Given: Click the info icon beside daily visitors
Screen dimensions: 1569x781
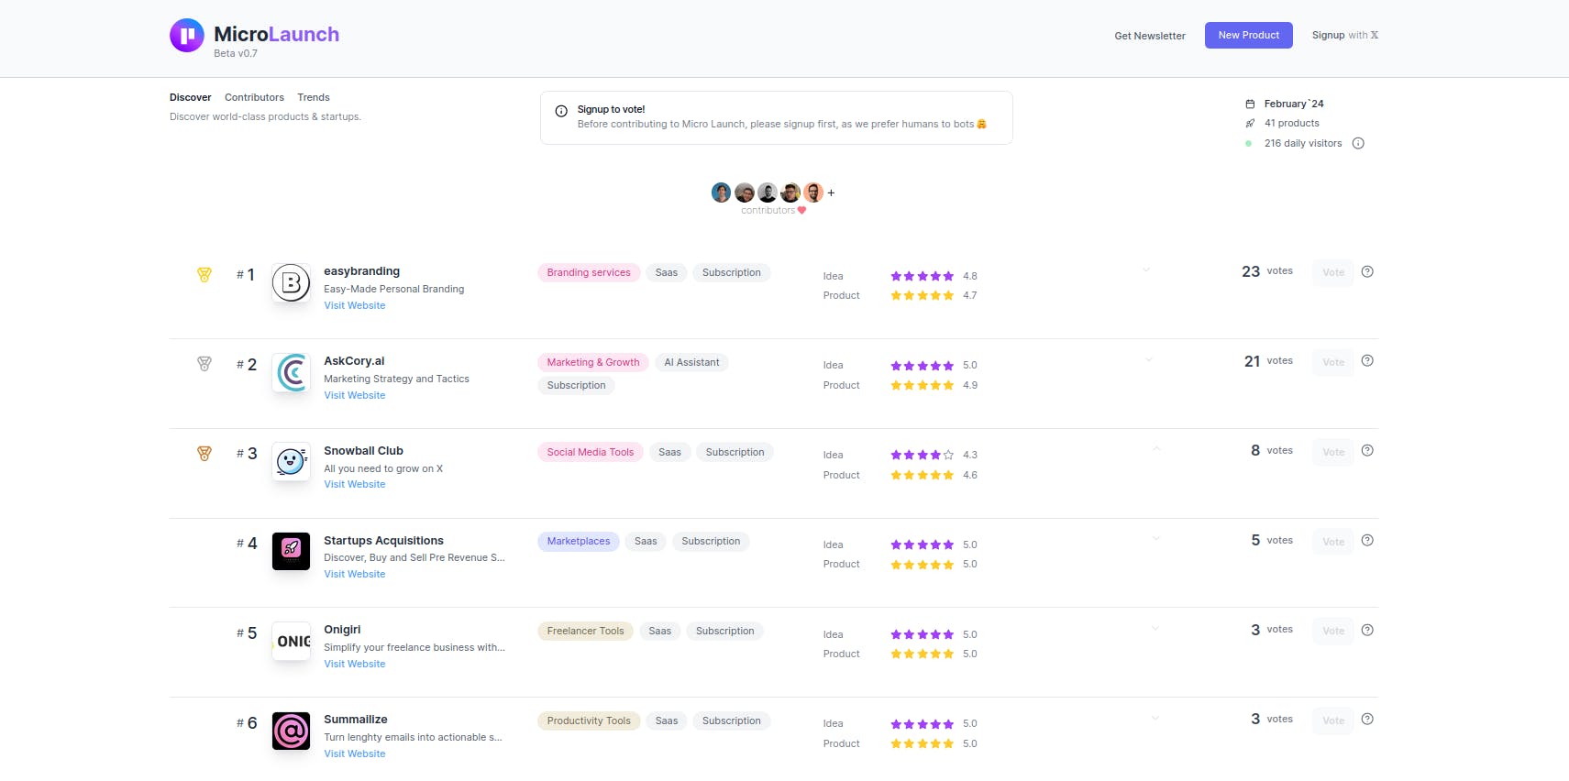Looking at the screenshot, I should coord(1358,143).
